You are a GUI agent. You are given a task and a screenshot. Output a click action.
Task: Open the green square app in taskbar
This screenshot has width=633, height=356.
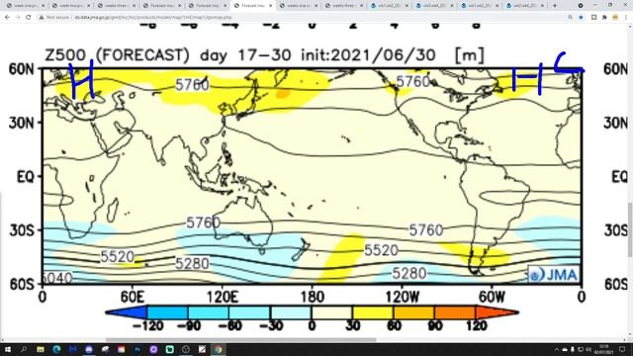tap(169, 349)
